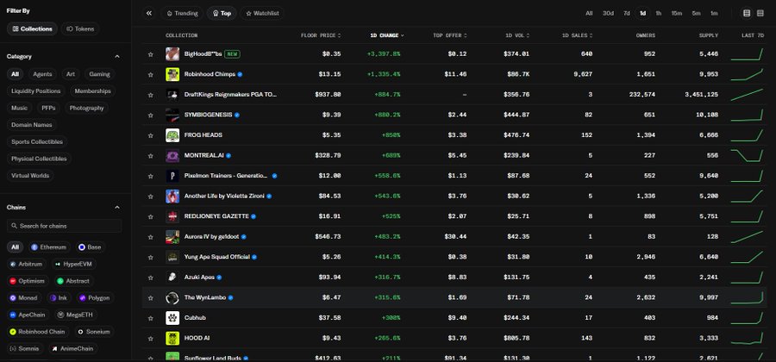Open FROG HEADS frog avatar
Image resolution: width=776 pixels, height=362 pixels.
pyautogui.click(x=172, y=135)
